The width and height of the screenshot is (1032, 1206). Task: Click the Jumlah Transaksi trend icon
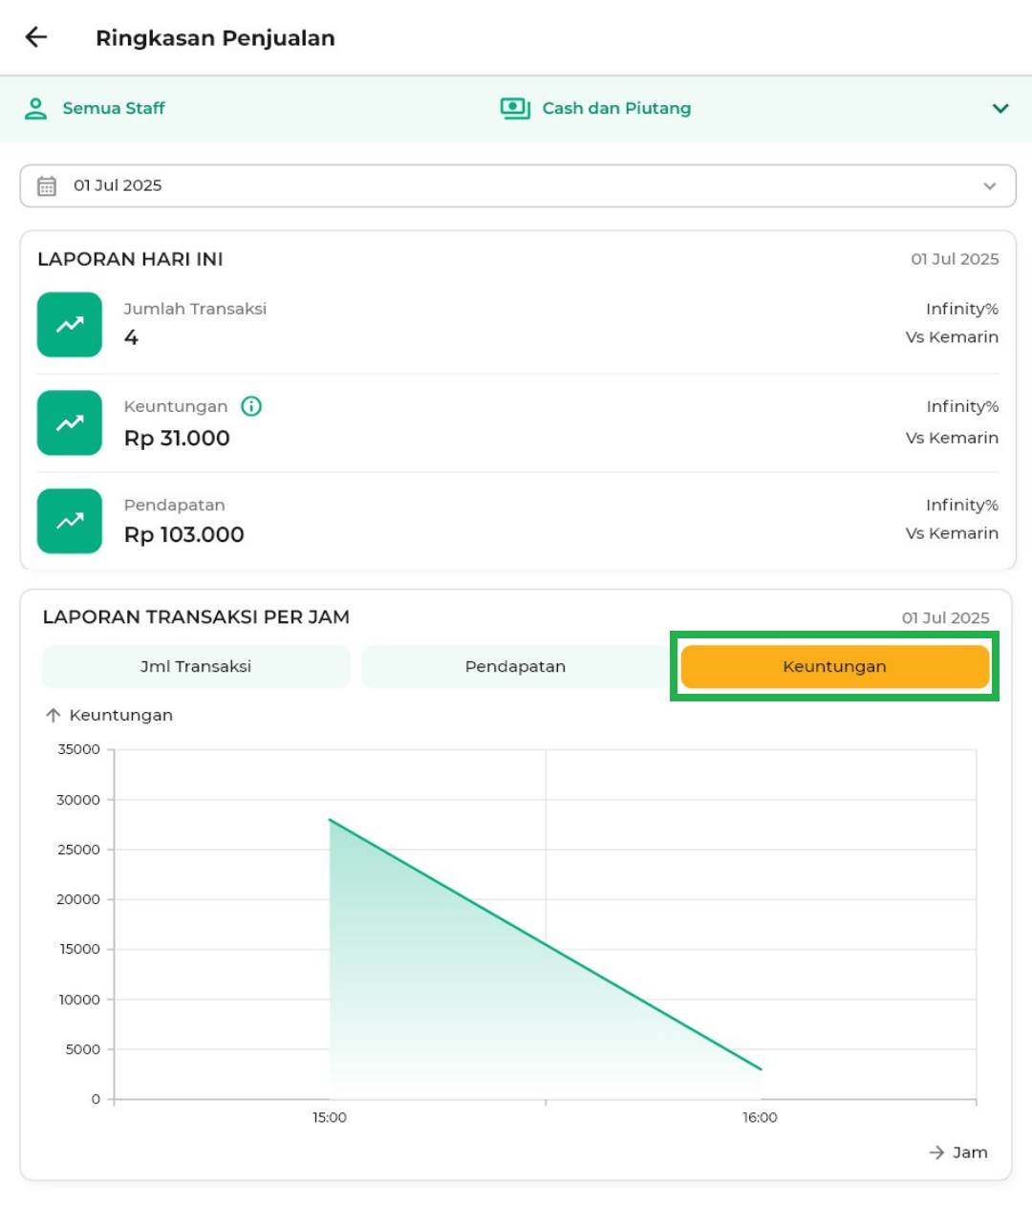pos(70,325)
